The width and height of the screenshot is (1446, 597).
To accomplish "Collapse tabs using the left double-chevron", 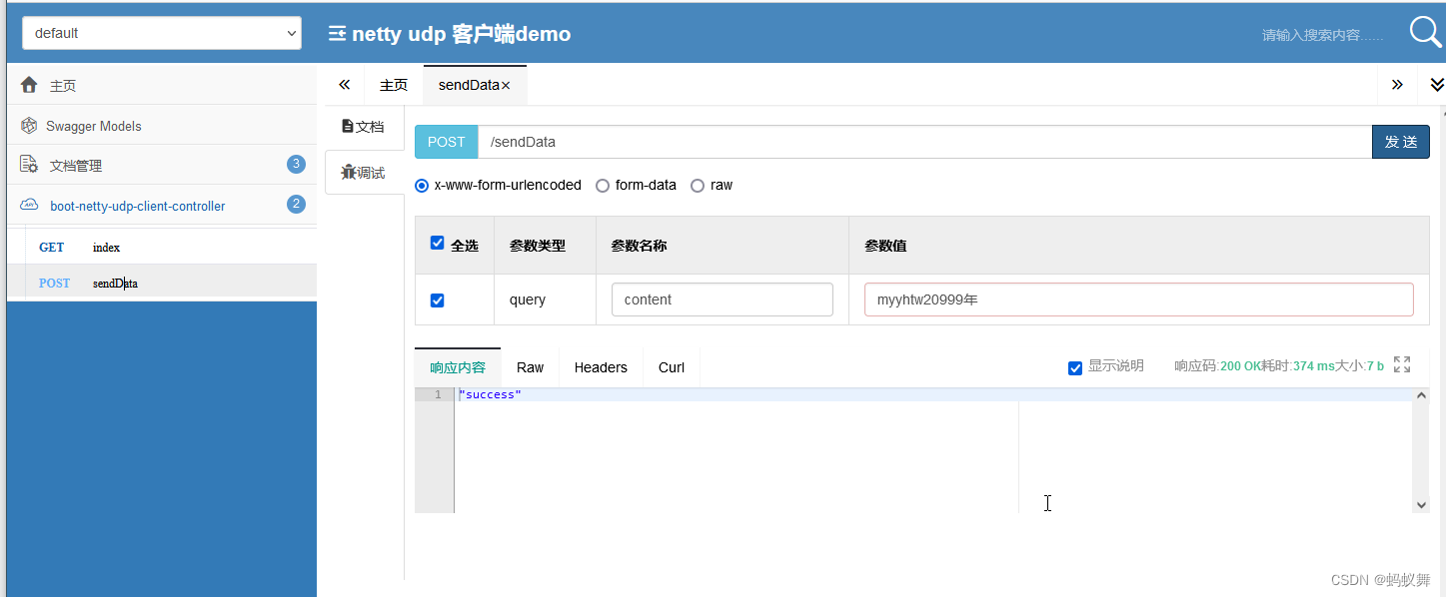I will tap(344, 84).
